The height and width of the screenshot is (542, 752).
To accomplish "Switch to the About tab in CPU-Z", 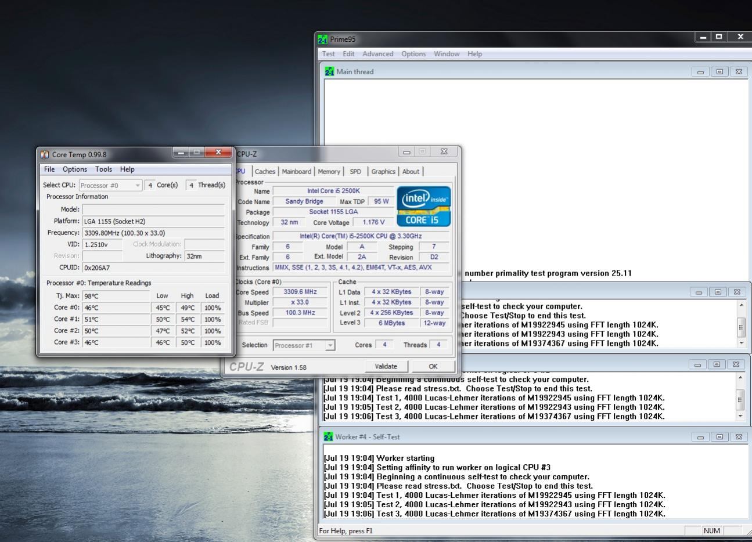I will [x=411, y=171].
